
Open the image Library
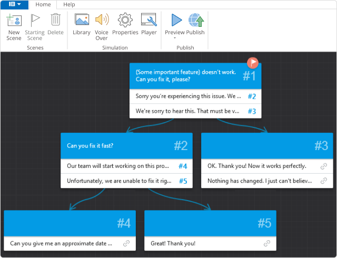(x=82, y=19)
